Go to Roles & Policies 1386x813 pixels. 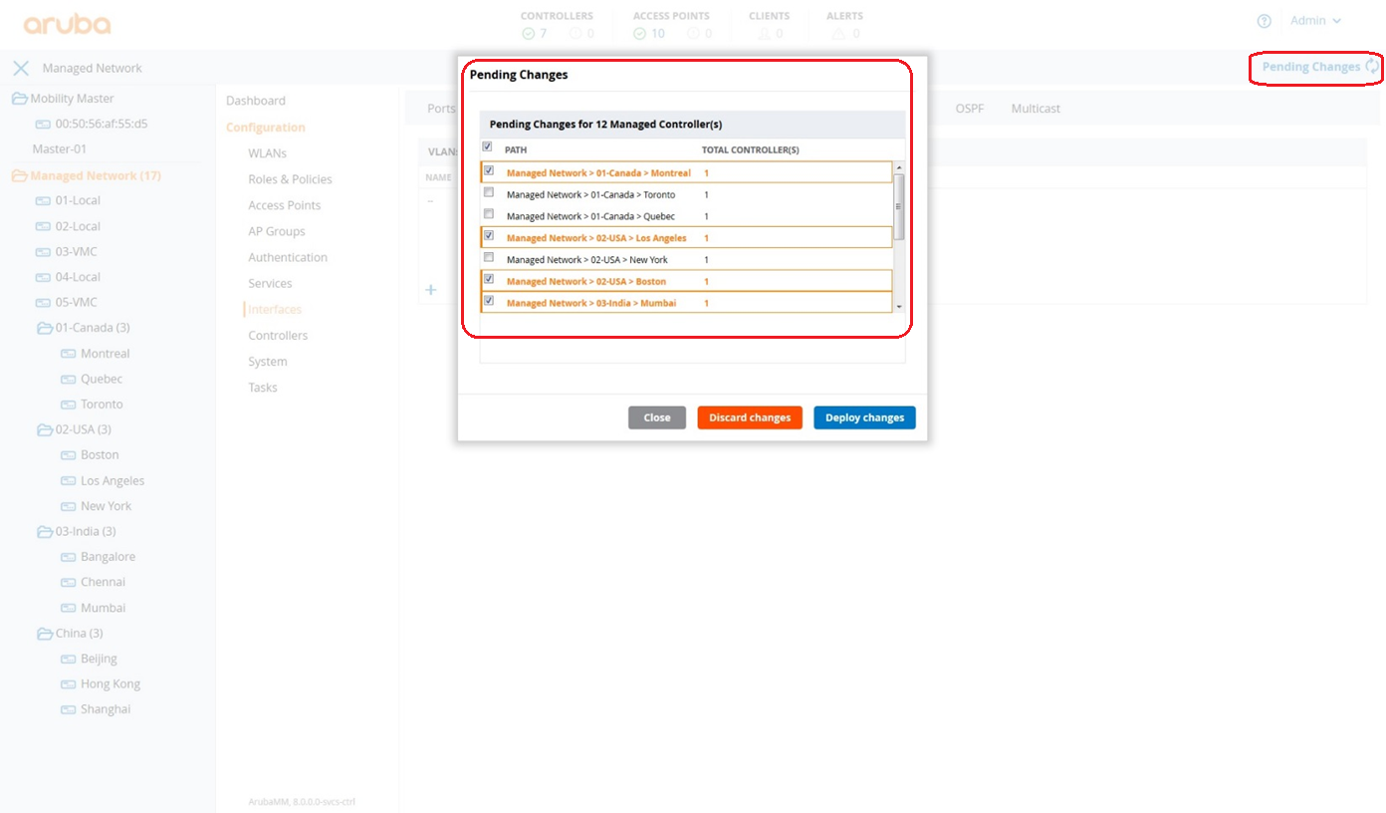pyautogui.click(x=290, y=179)
